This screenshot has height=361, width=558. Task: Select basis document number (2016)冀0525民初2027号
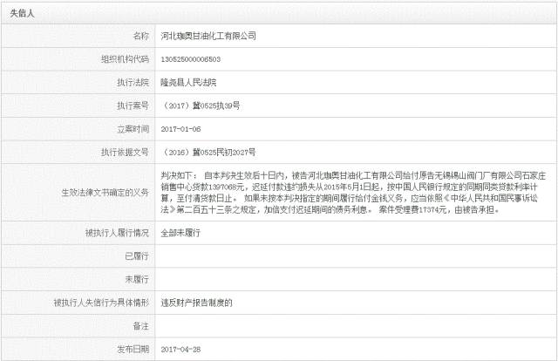tap(208, 152)
